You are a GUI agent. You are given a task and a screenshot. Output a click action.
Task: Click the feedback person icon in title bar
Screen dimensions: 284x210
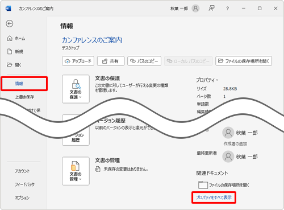click(x=211, y=9)
